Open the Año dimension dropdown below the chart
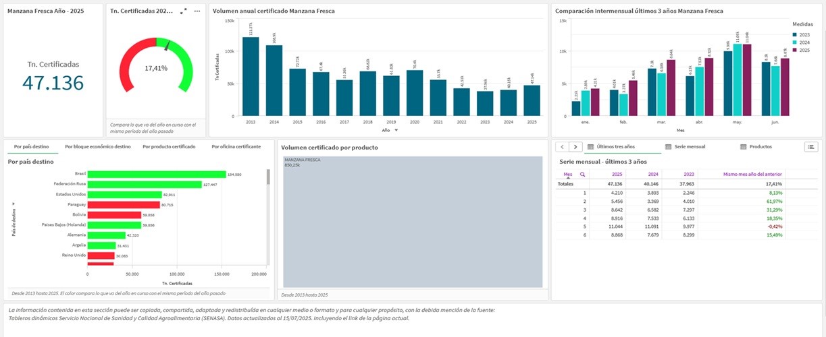 pyautogui.click(x=396, y=130)
